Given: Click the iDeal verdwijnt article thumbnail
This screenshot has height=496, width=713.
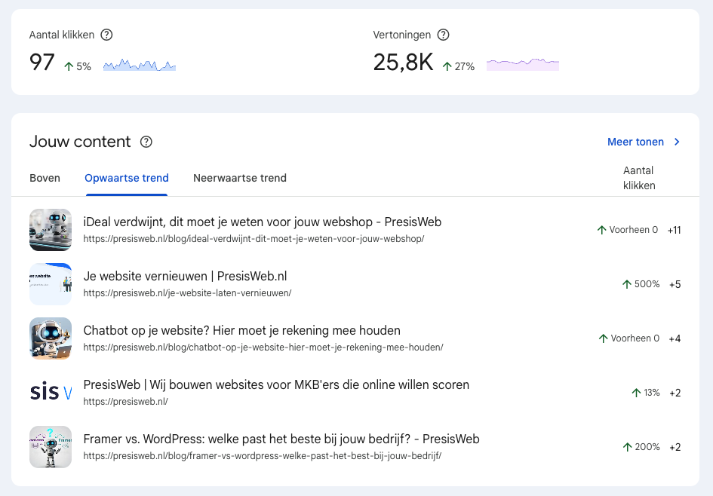Looking at the screenshot, I should point(51,230).
